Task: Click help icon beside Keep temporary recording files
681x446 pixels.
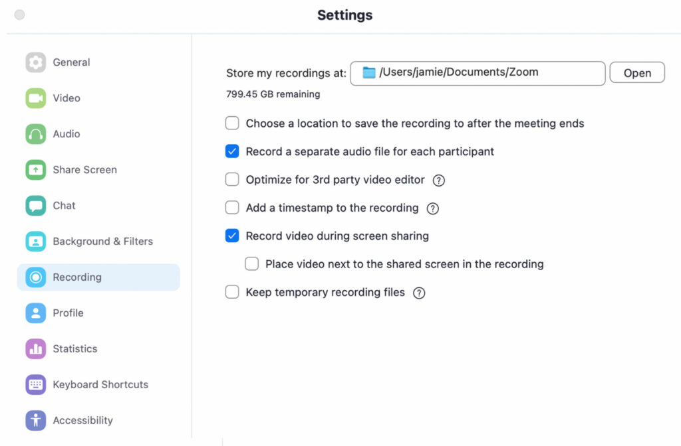Action: [x=419, y=293]
